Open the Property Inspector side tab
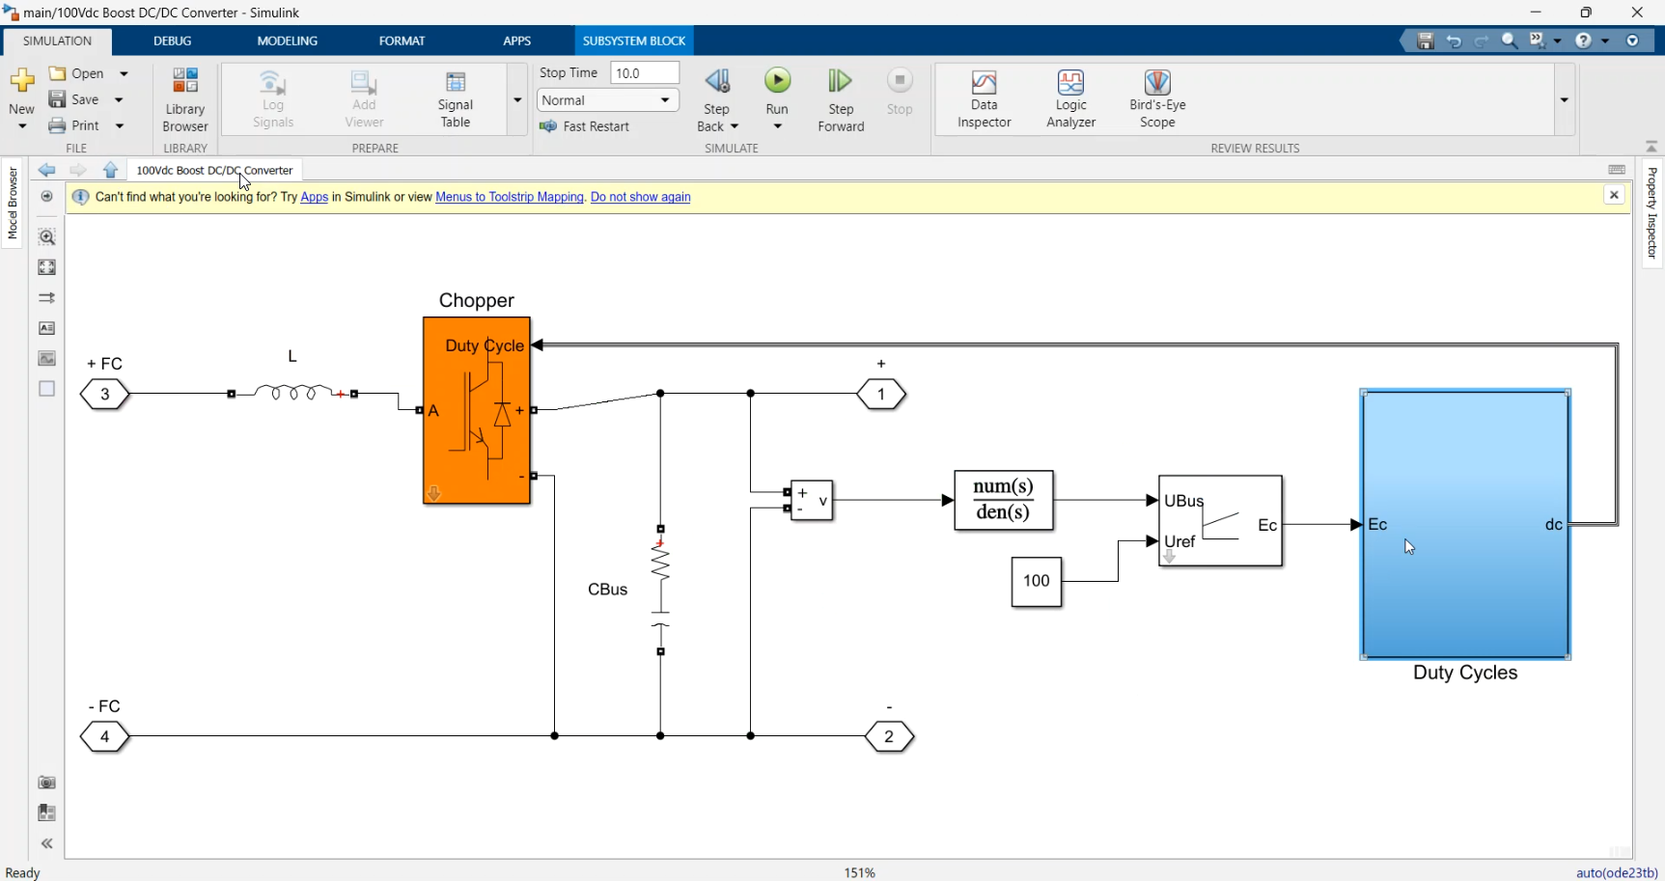The width and height of the screenshot is (1665, 881). [x=1651, y=212]
